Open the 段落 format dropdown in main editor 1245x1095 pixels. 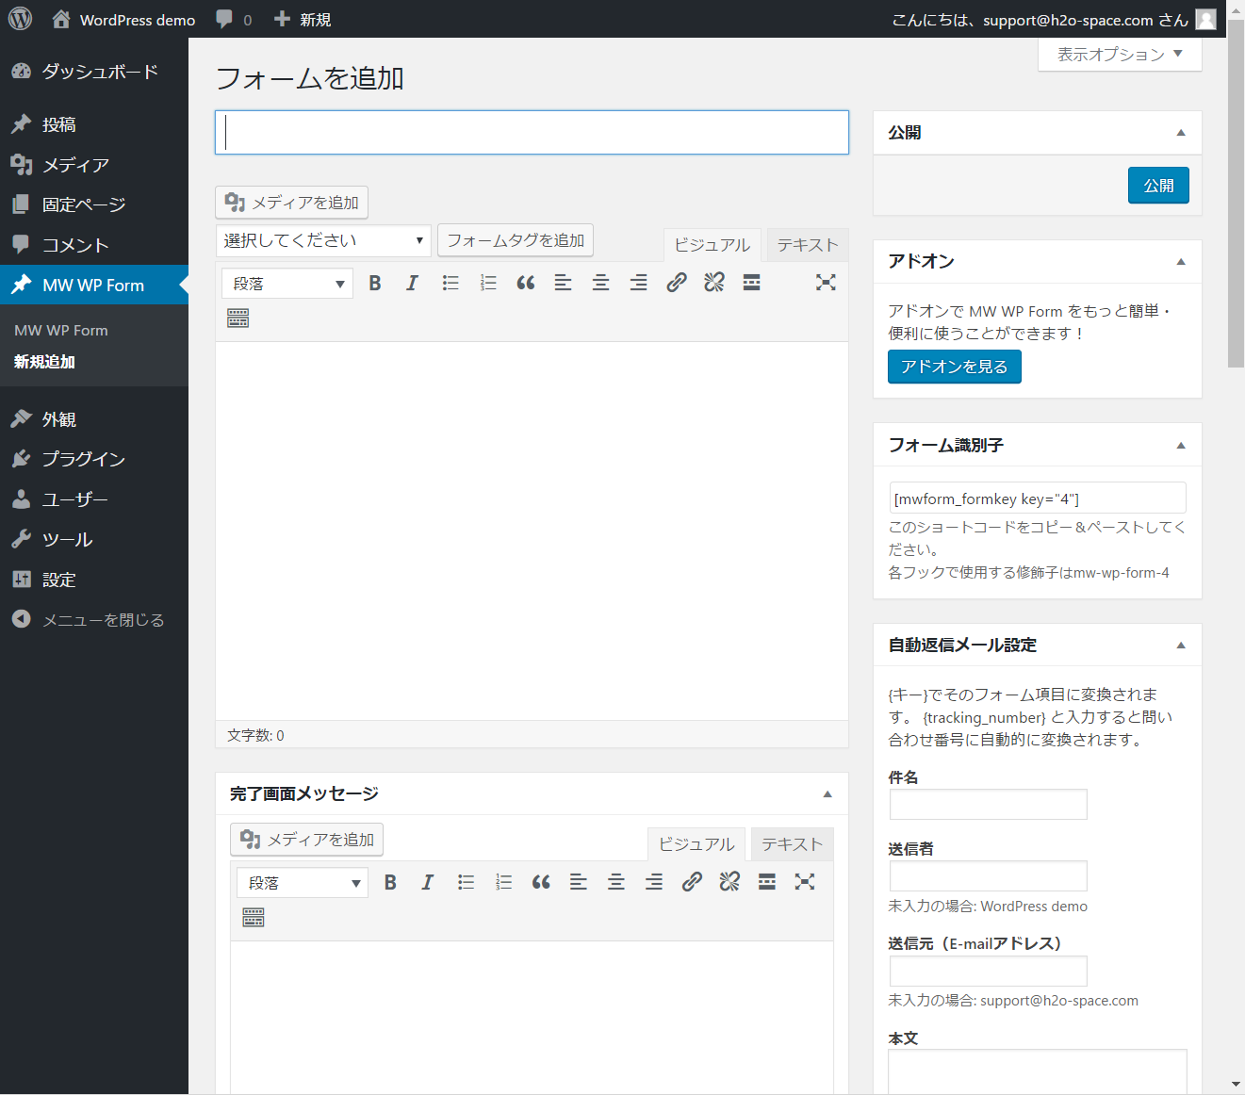point(287,284)
